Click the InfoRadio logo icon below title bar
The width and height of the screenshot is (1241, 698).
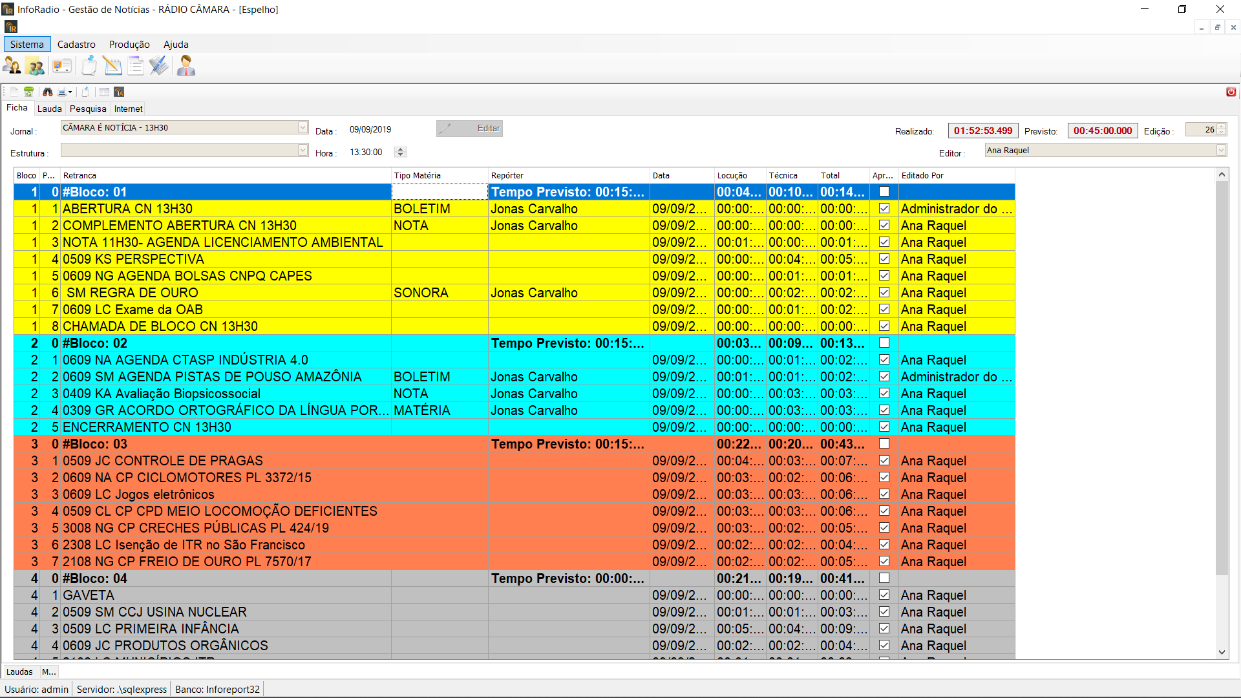pos(11,27)
